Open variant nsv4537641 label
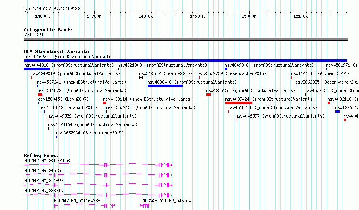The height and width of the screenshot is (210, 359). click(x=81, y=82)
